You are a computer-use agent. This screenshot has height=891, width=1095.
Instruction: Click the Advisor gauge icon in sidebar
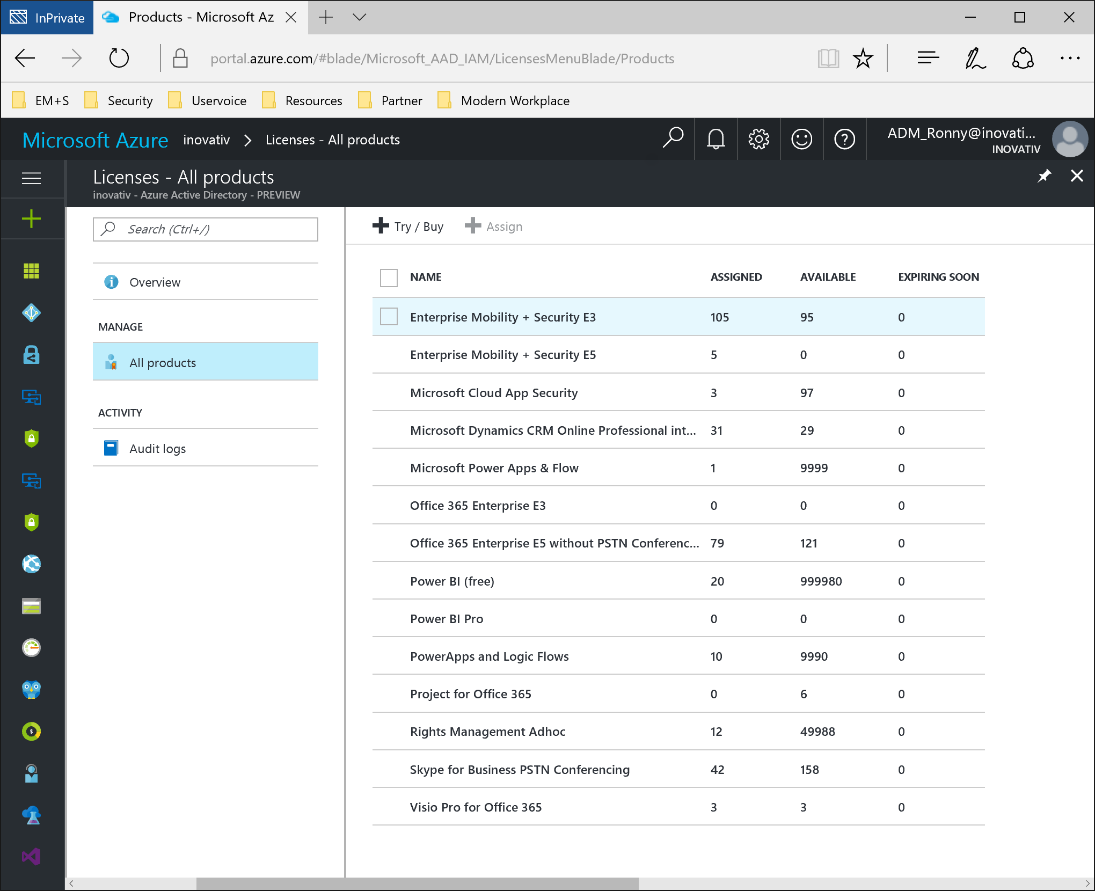pyautogui.click(x=32, y=648)
